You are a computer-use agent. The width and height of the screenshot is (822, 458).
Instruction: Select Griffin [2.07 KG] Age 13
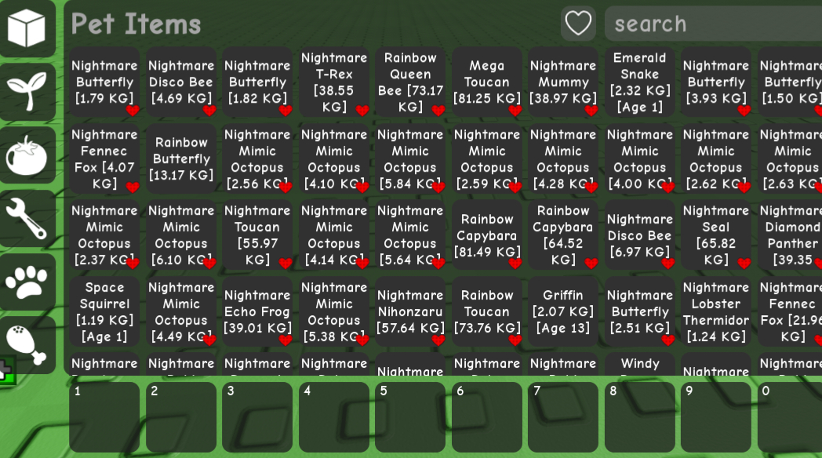click(563, 311)
